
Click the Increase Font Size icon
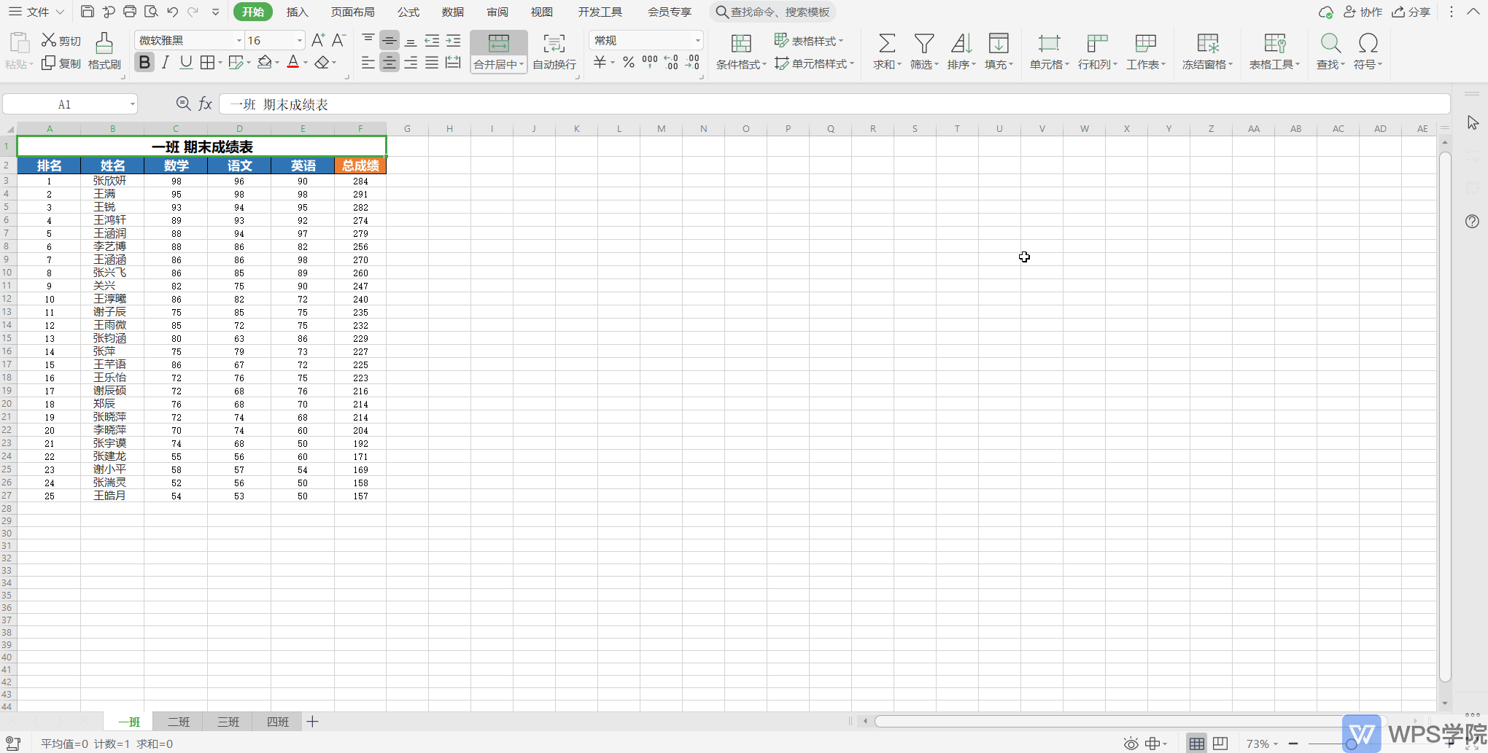tap(317, 40)
